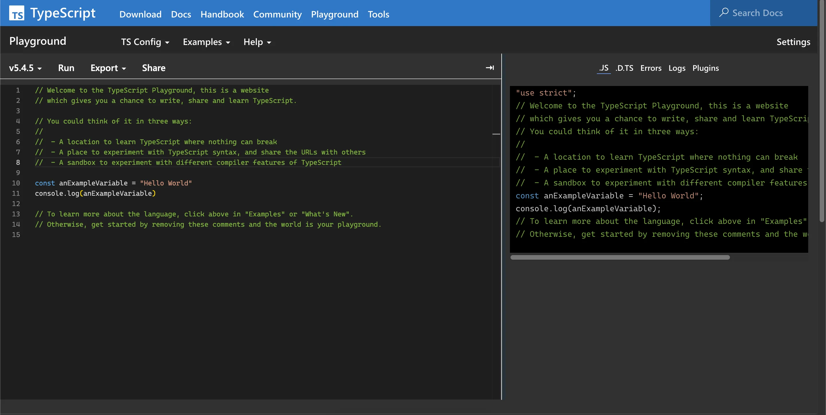The image size is (826, 415).
Task: Click the TypeScript TS logo icon
Action: click(x=17, y=13)
